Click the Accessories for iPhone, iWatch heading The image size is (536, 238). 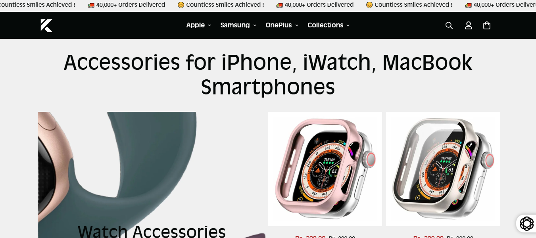point(268,74)
